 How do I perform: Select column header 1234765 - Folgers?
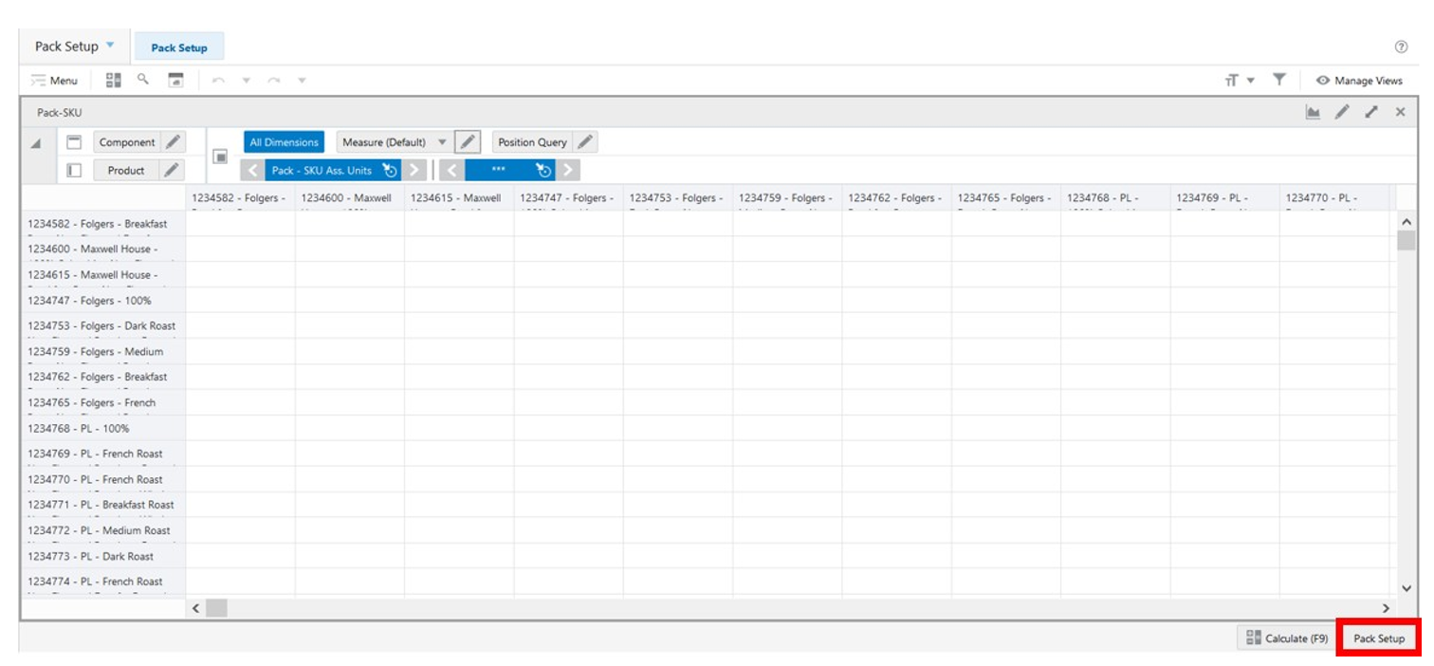[x=1005, y=198]
